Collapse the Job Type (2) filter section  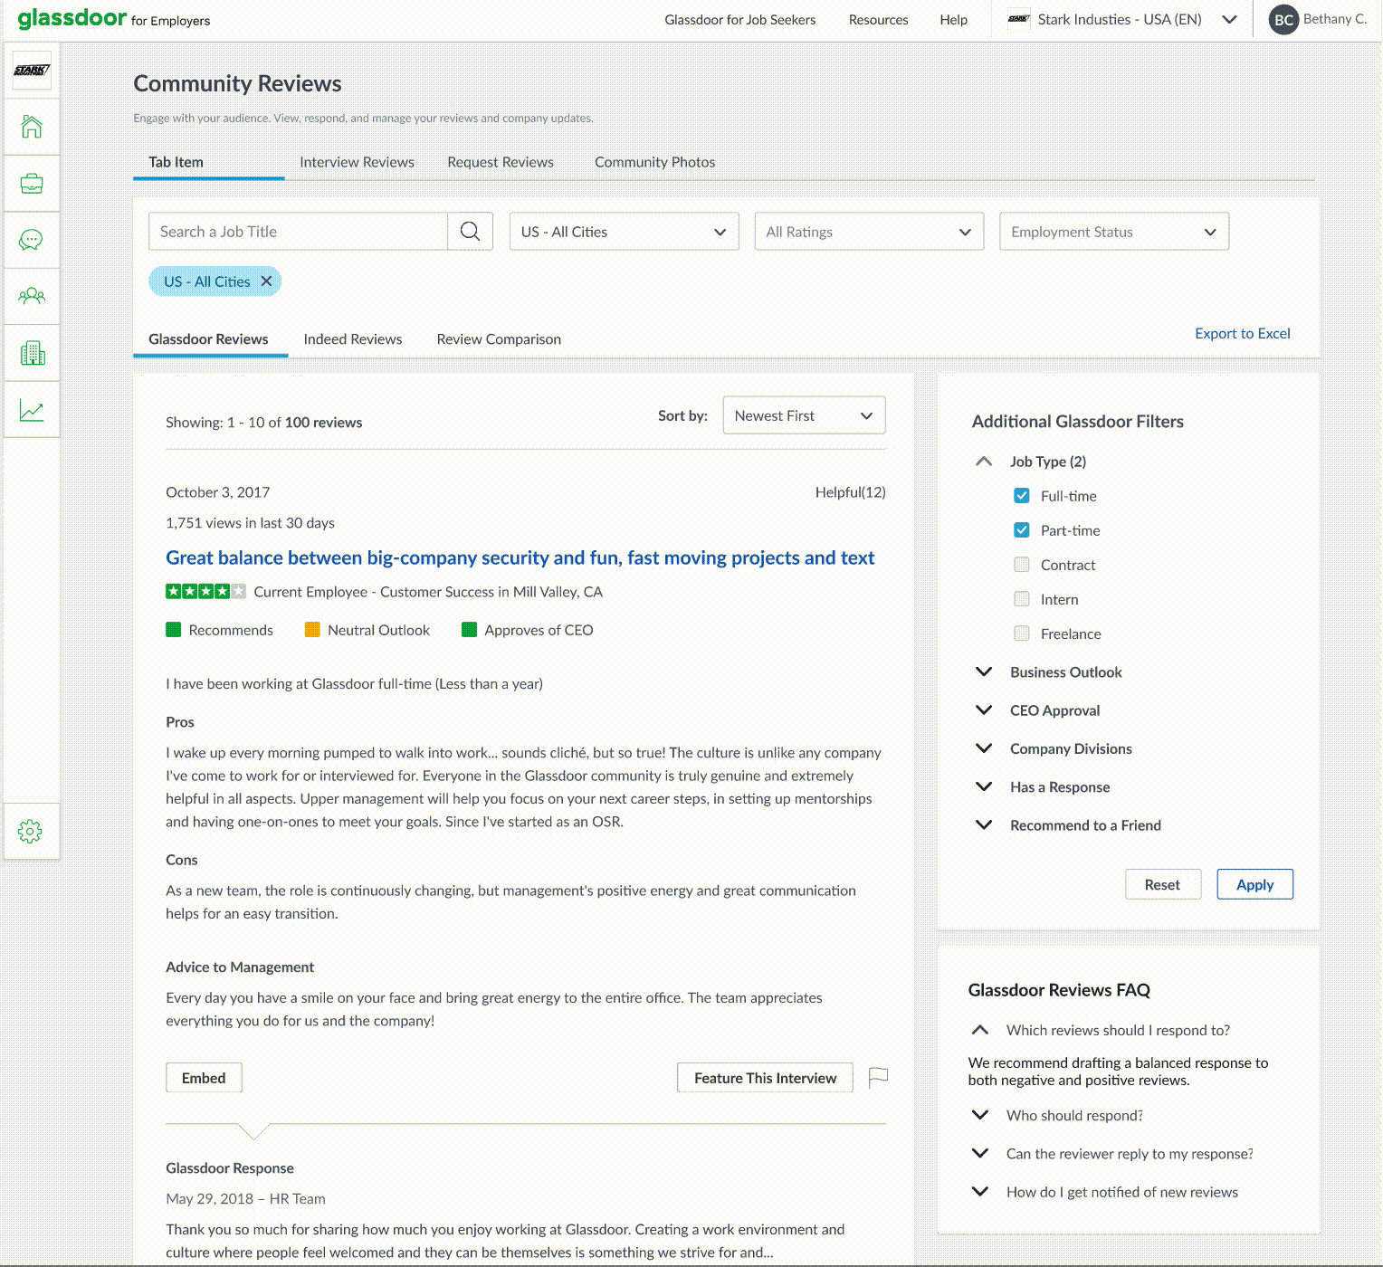pyautogui.click(x=984, y=462)
